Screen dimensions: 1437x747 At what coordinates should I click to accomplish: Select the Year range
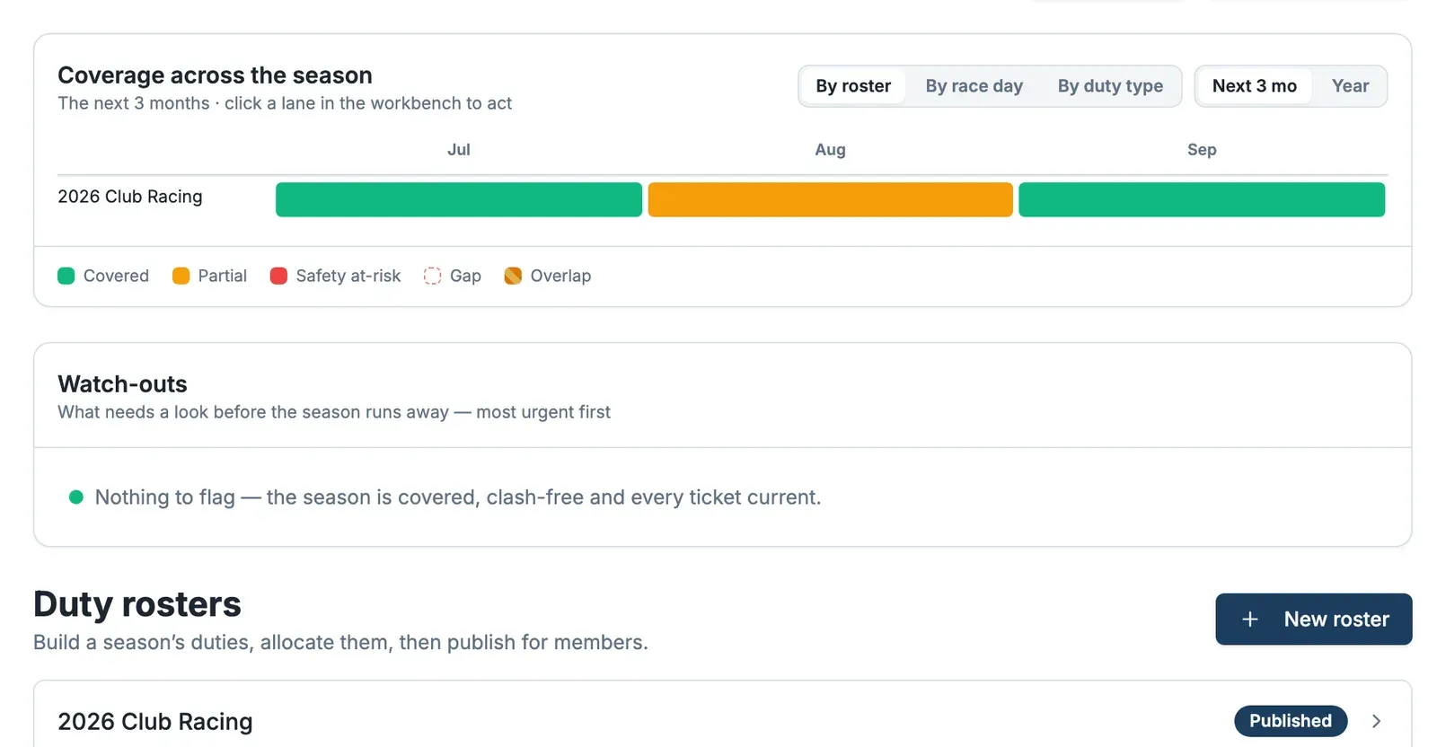click(x=1350, y=86)
